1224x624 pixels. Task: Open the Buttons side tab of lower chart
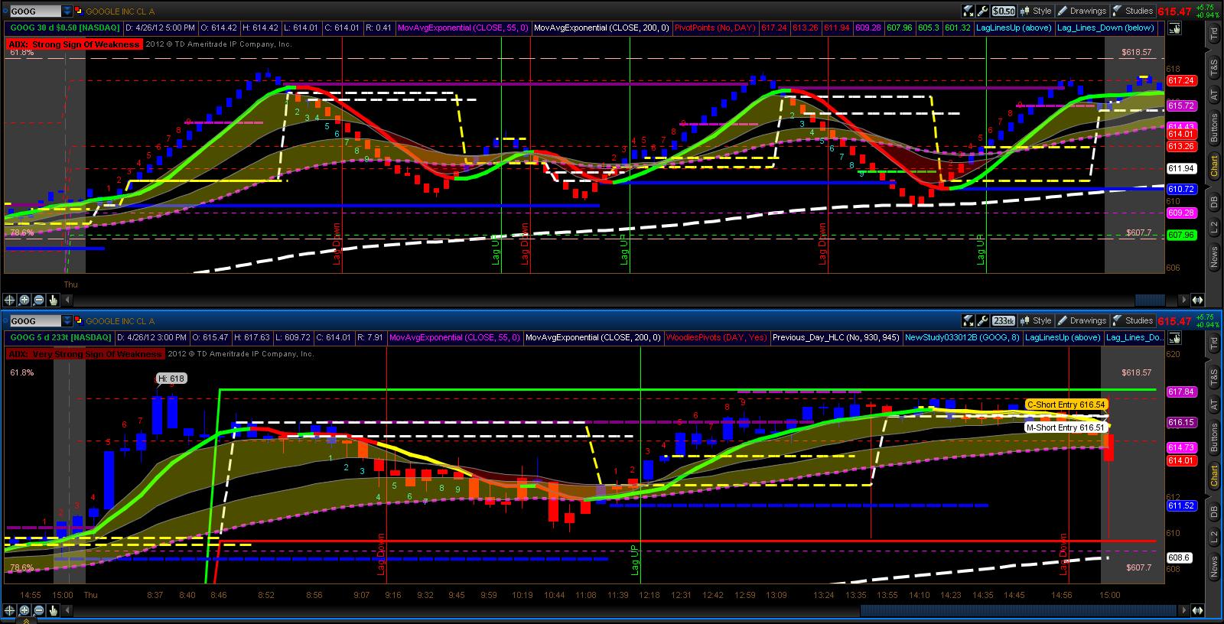coord(1214,438)
